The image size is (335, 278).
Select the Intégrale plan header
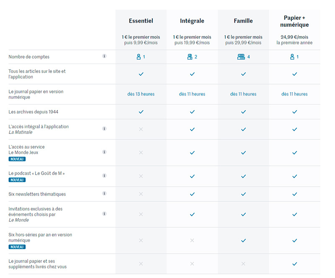192,21
